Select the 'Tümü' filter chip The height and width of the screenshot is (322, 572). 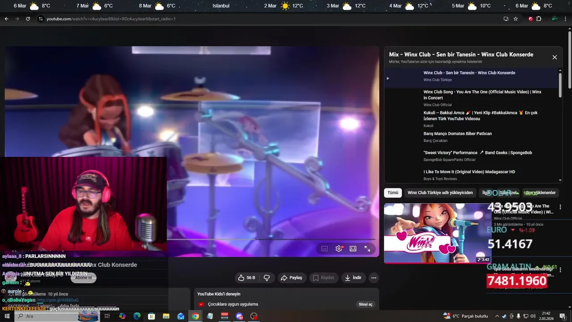tap(393, 193)
